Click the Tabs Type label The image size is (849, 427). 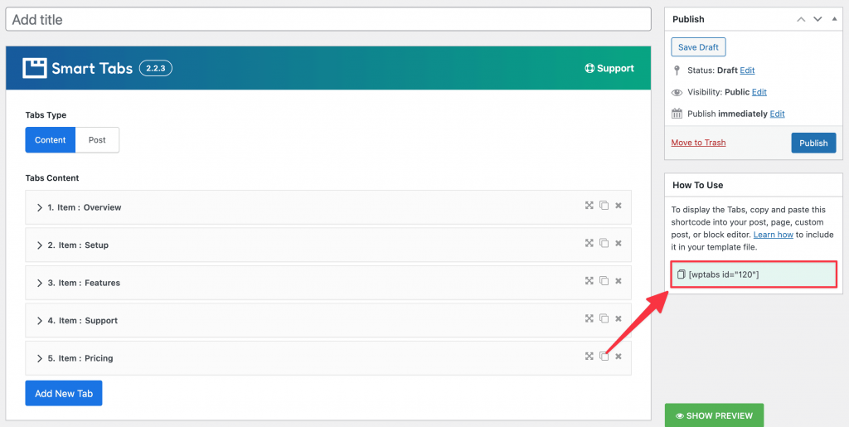click(x=46, y=114)
